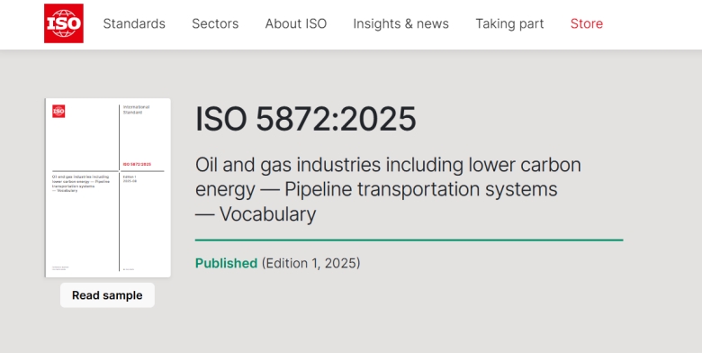
Task: Click the green divider line below the title
Action: click(409, 240)
